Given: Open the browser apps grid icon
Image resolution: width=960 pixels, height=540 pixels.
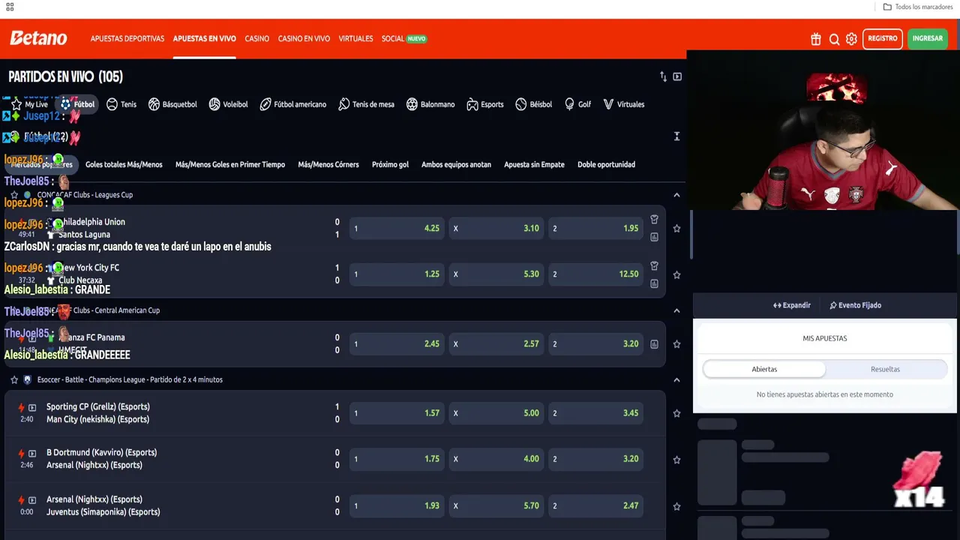Looking at the screenshot, I should 10,7.
